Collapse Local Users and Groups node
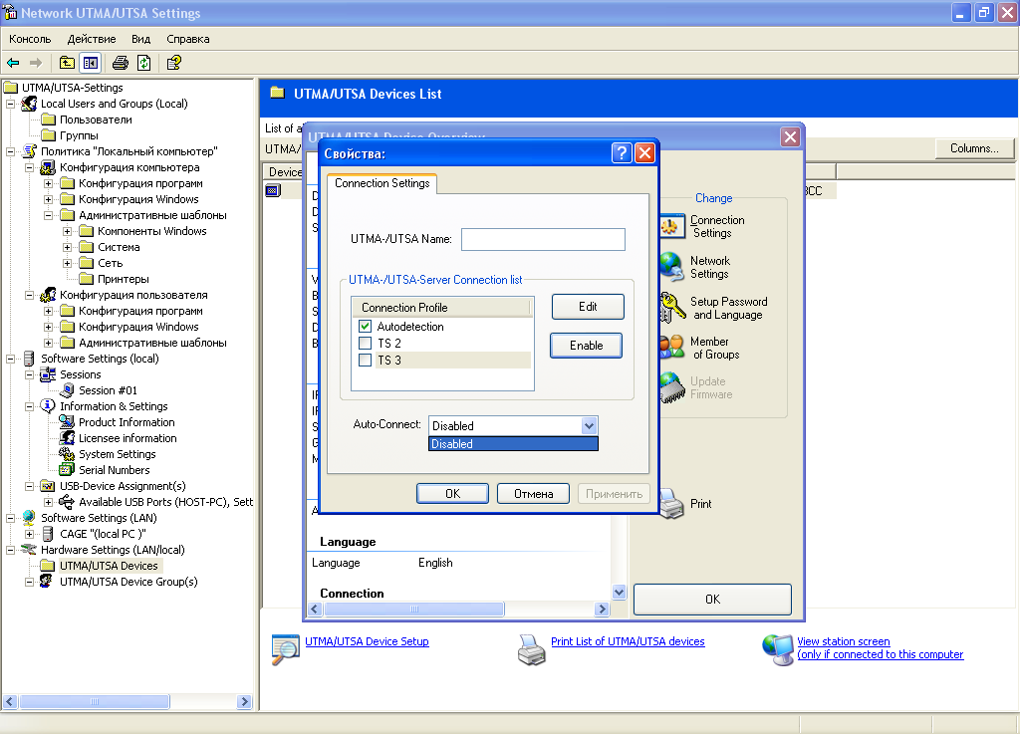 tap(10, 104)
